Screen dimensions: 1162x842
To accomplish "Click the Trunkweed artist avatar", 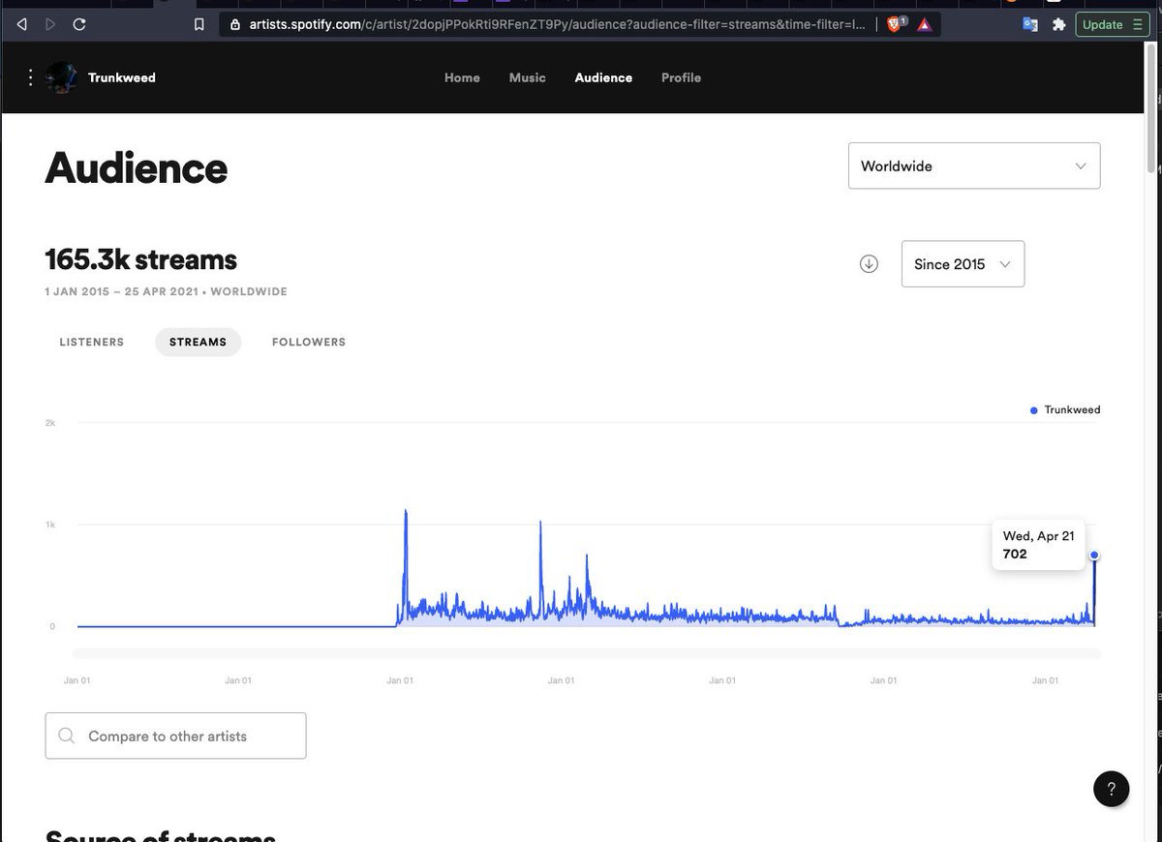I will click(x=61, y=77).
